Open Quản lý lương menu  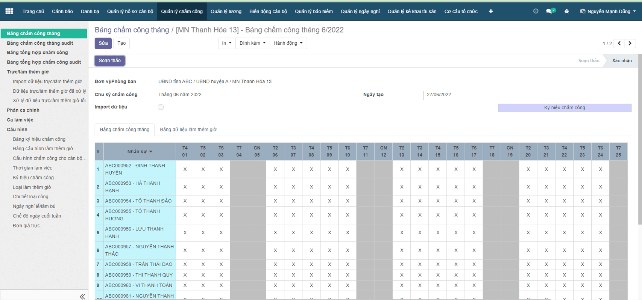[x=226, y=11]
